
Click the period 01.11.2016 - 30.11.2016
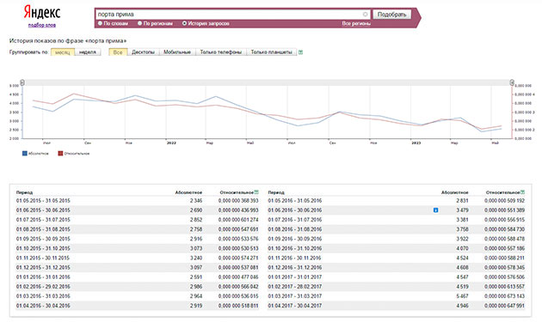coord(294,258)
